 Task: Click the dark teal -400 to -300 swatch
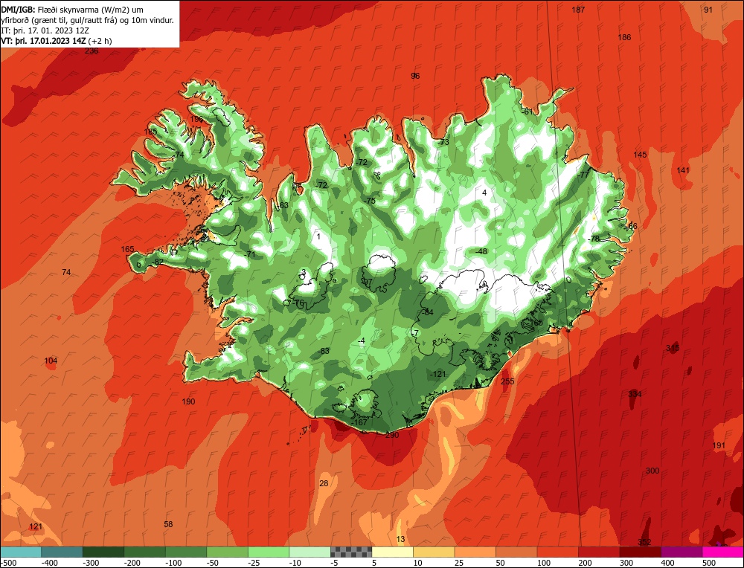62,552
